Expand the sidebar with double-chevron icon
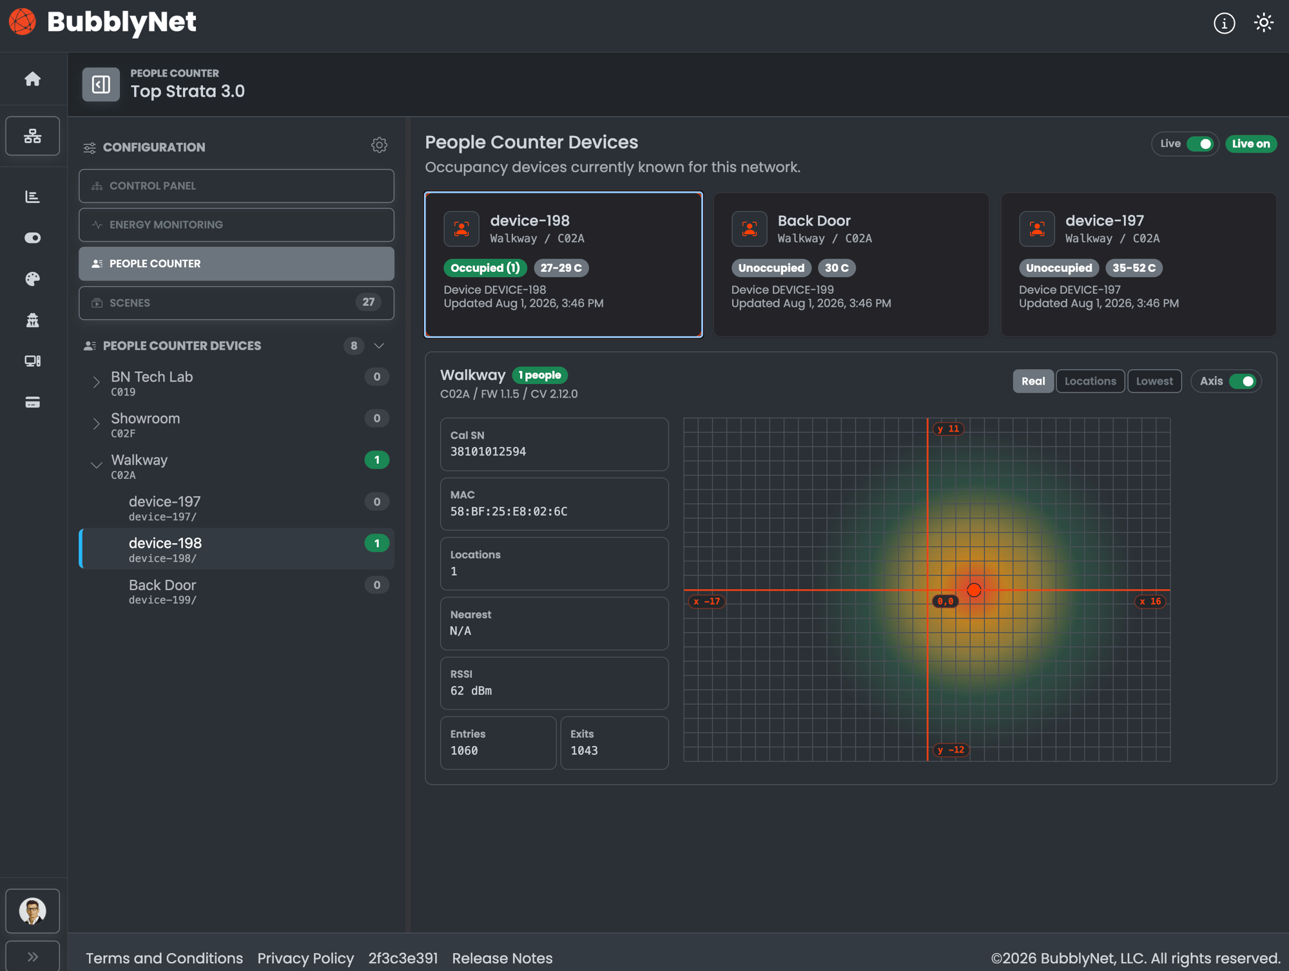The height and width of the screenshot is (971, 1289). click(33, 957)
